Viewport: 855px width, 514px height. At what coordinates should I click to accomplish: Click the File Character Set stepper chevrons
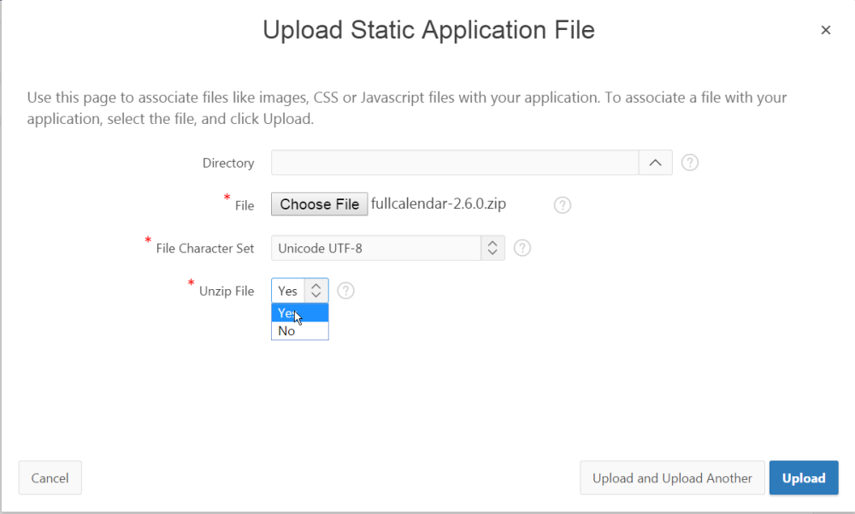[492, 247]
